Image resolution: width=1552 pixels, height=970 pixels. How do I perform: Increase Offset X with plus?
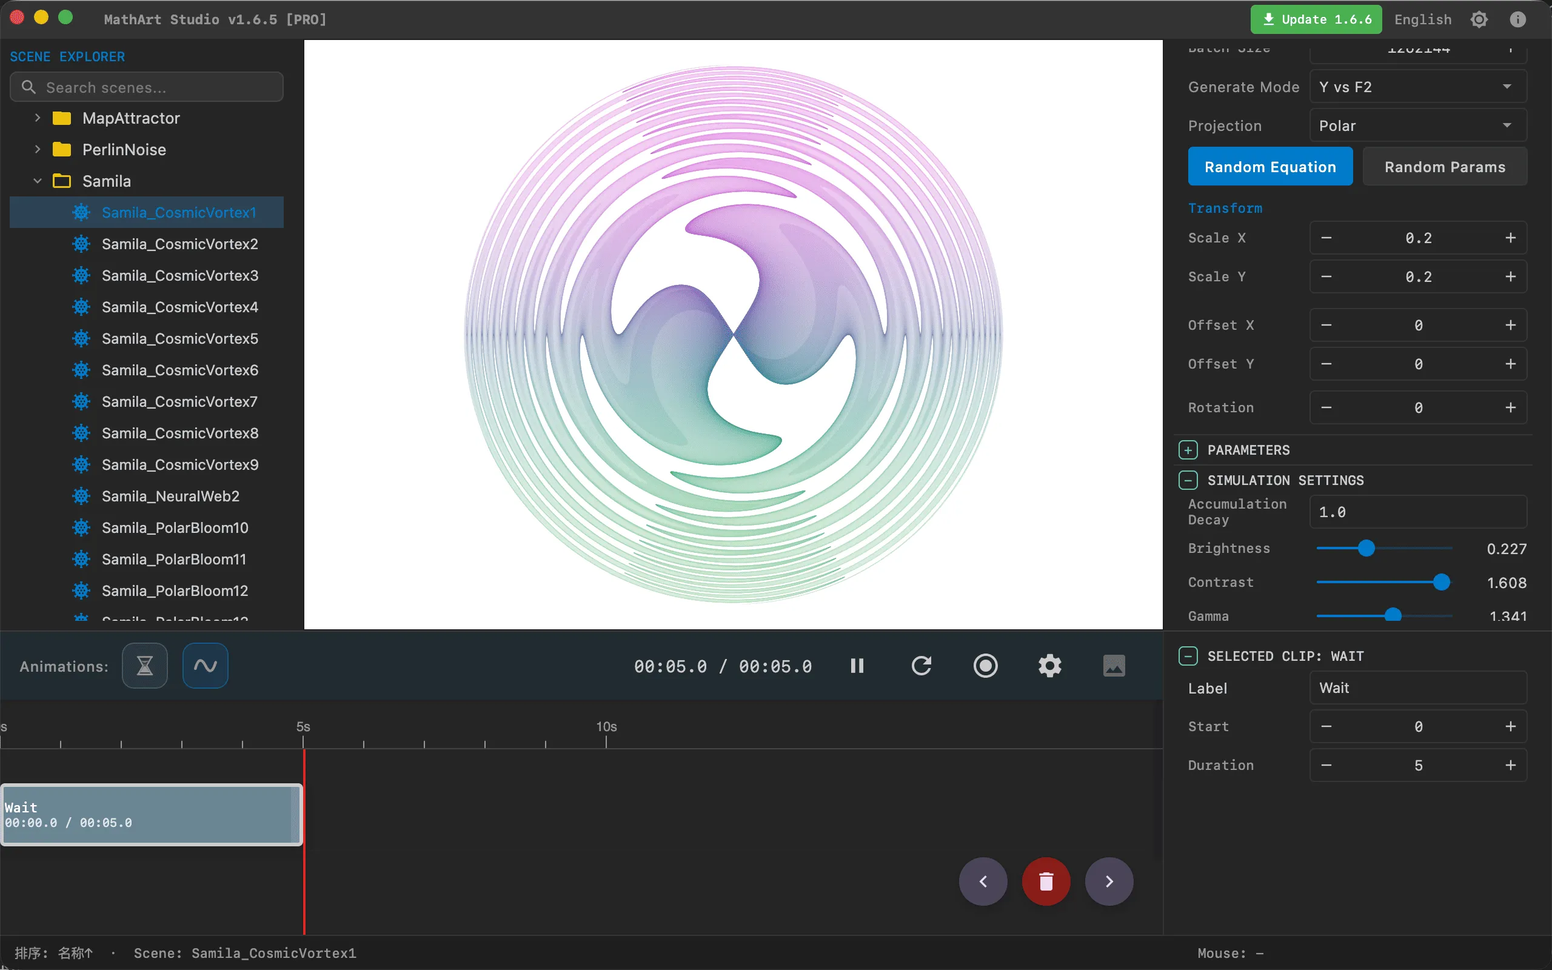point(1510,326)
